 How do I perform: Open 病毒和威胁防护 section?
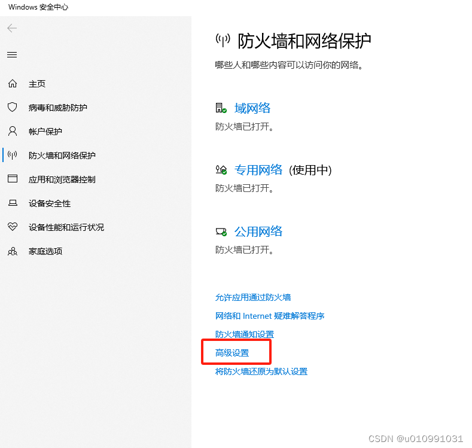(x=58, y=108)
